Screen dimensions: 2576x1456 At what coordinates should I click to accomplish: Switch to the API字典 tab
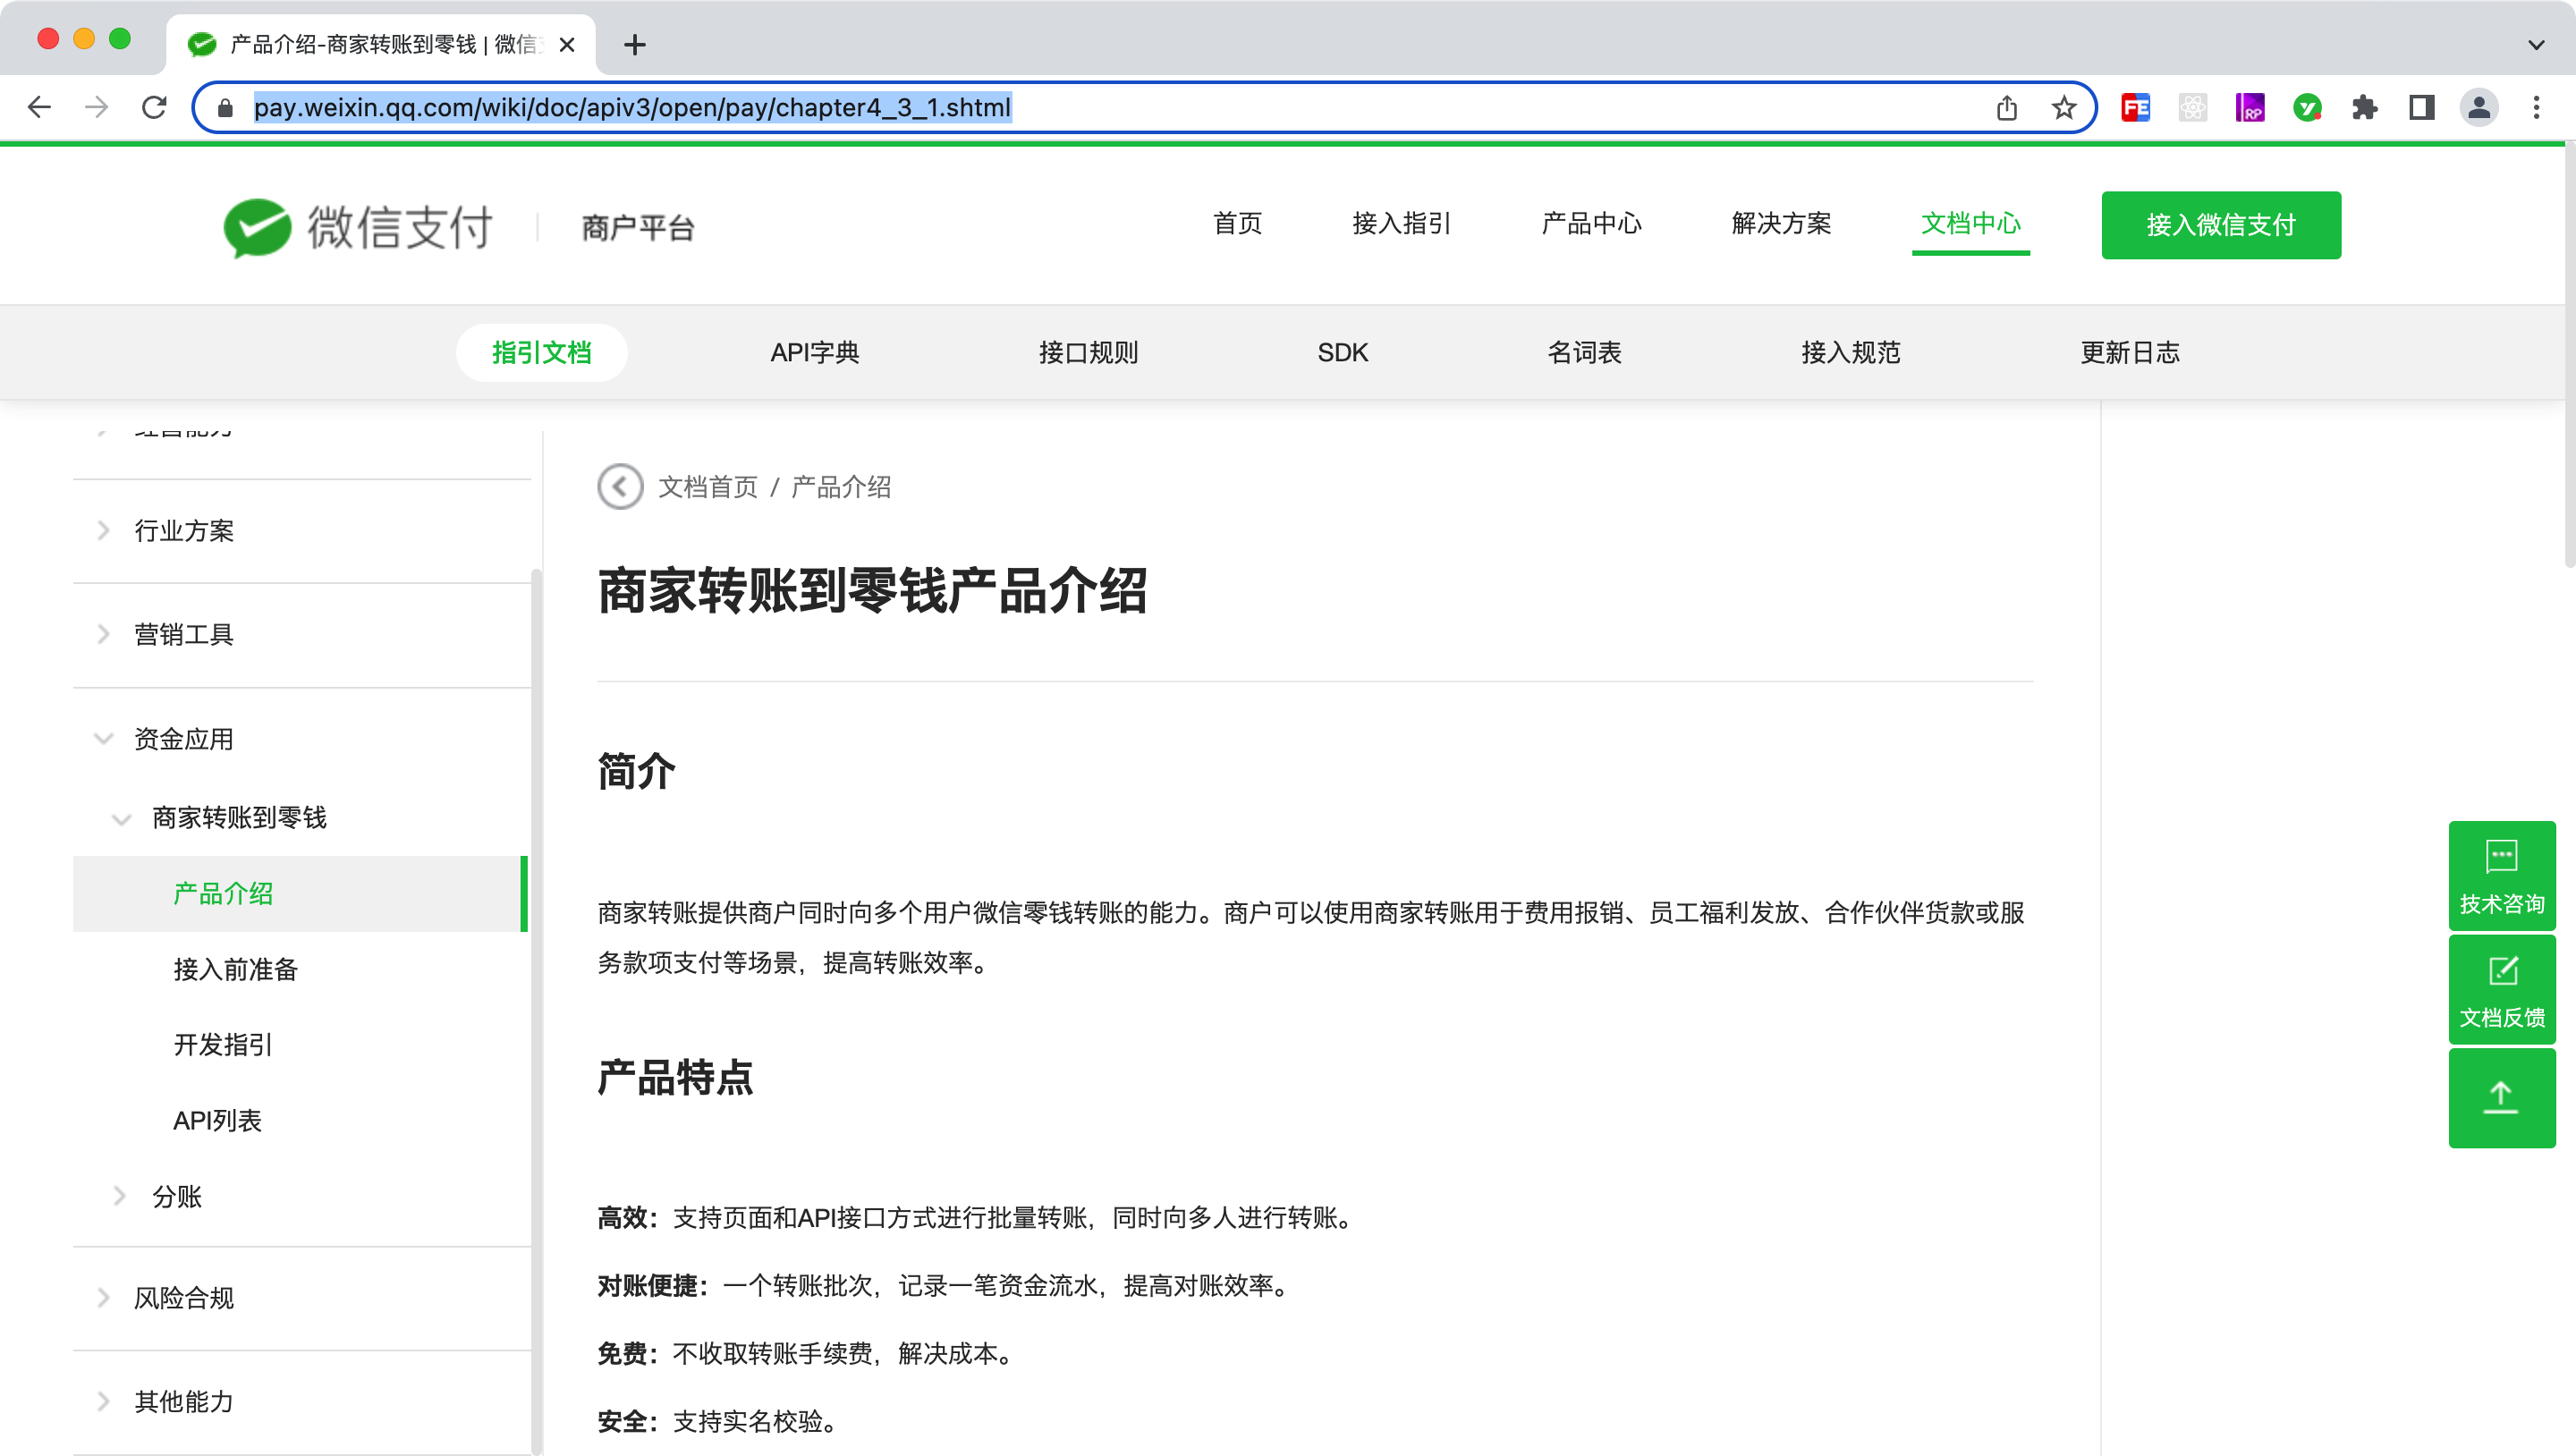814,353
